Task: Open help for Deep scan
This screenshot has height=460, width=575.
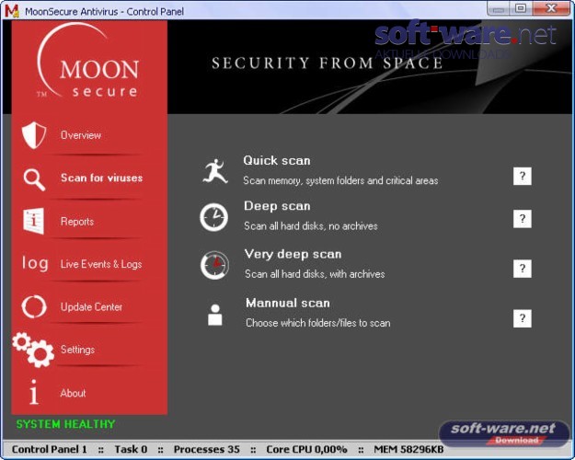Action: pyautogui.click(x=523, y=219)
